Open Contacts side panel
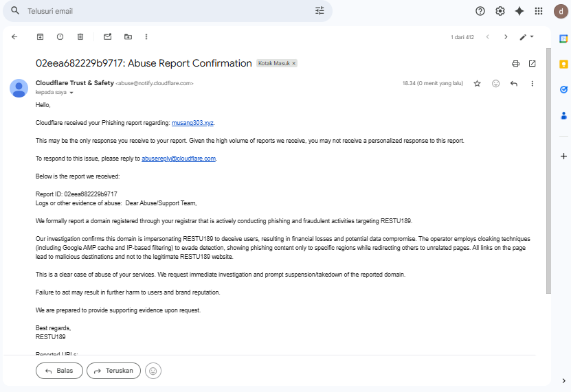The height and width of the screenshot is (392, 571). [563, 116]
